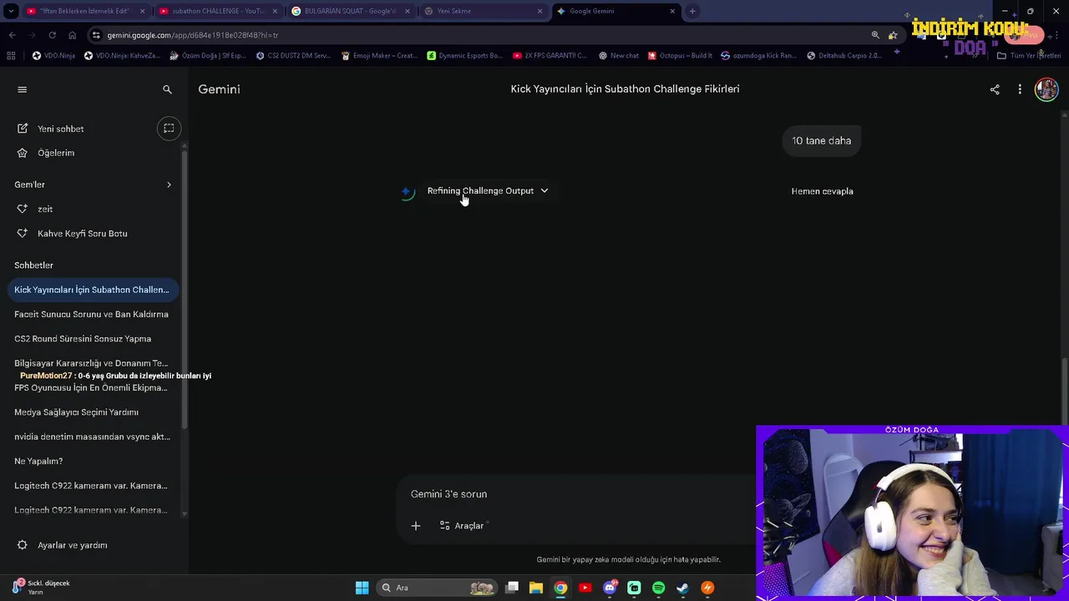Open the Ne Yapalım? chat
Image resolution: width=1069 pixels, height=601 pixels.
tap(38, 461)
